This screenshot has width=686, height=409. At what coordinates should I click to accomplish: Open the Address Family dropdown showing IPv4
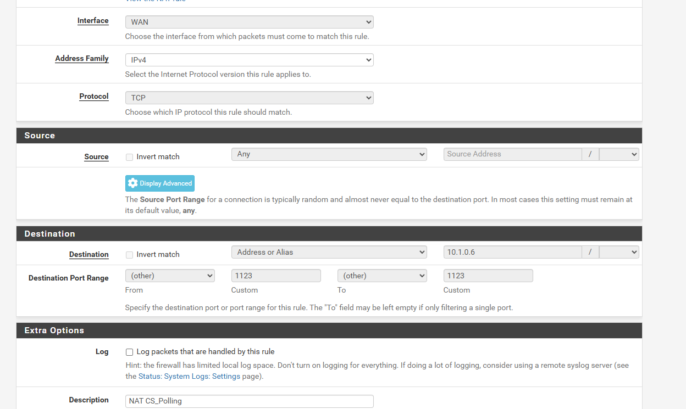coord(249,60)
